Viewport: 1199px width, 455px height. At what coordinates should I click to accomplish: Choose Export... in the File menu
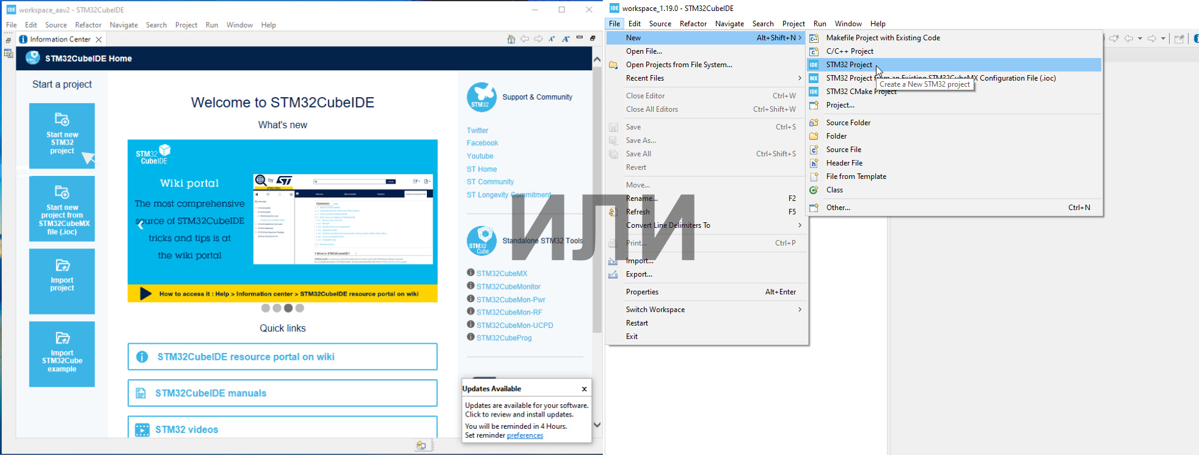(x=707, y=274)
